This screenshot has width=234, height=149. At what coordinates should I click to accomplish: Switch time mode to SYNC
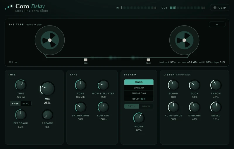(26, 103)
